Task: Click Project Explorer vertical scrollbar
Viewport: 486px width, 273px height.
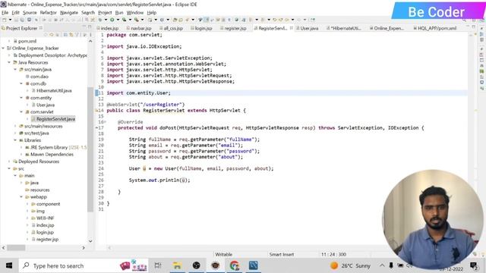Action: [x=90, y=149]
